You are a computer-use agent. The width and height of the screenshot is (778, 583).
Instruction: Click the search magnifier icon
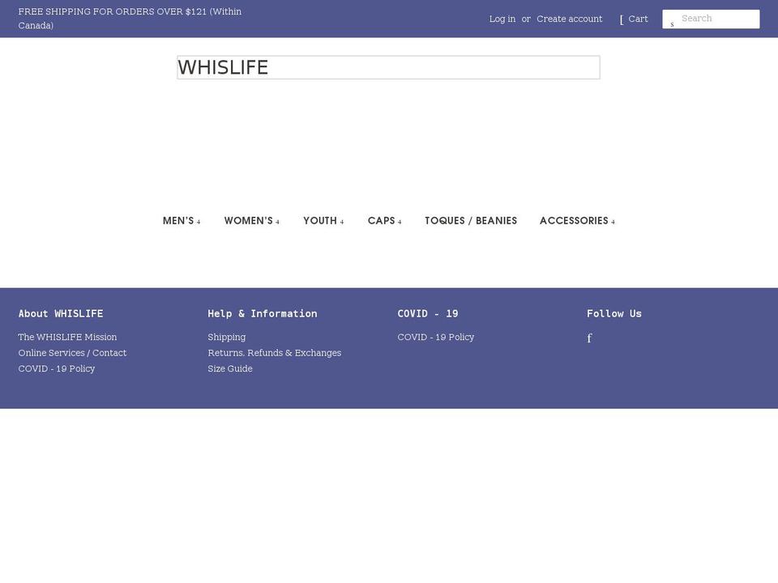(x=672, y=22)
